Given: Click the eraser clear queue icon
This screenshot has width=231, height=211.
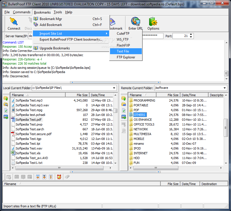Looking at the screenshot, I should click(67, 177).
